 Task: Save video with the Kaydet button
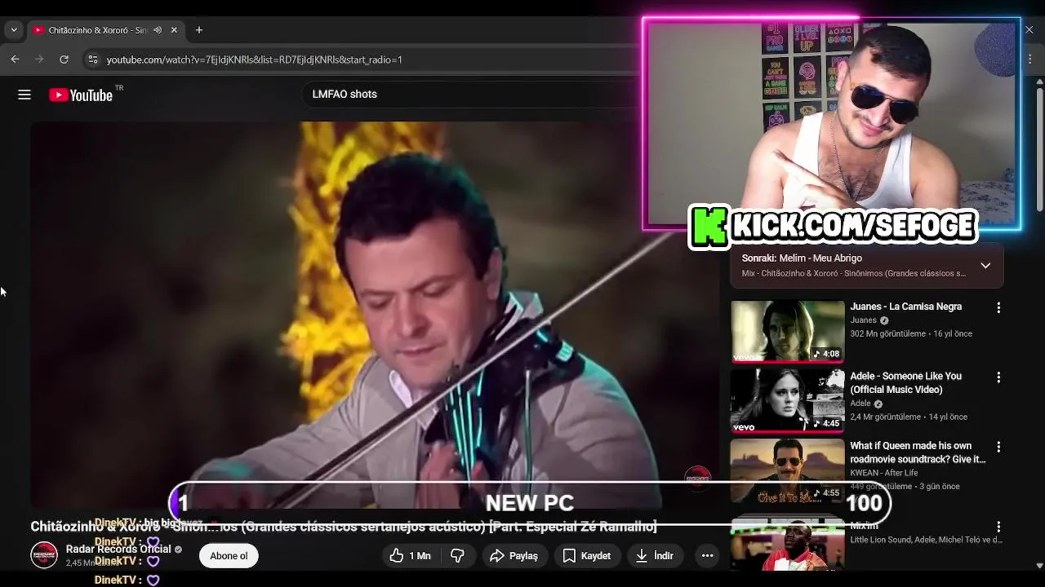[x=587, y=556]
